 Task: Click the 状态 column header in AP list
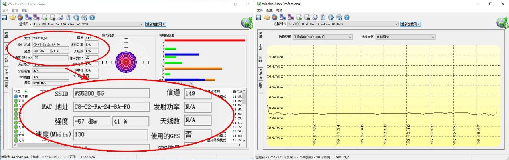point(18,91)
